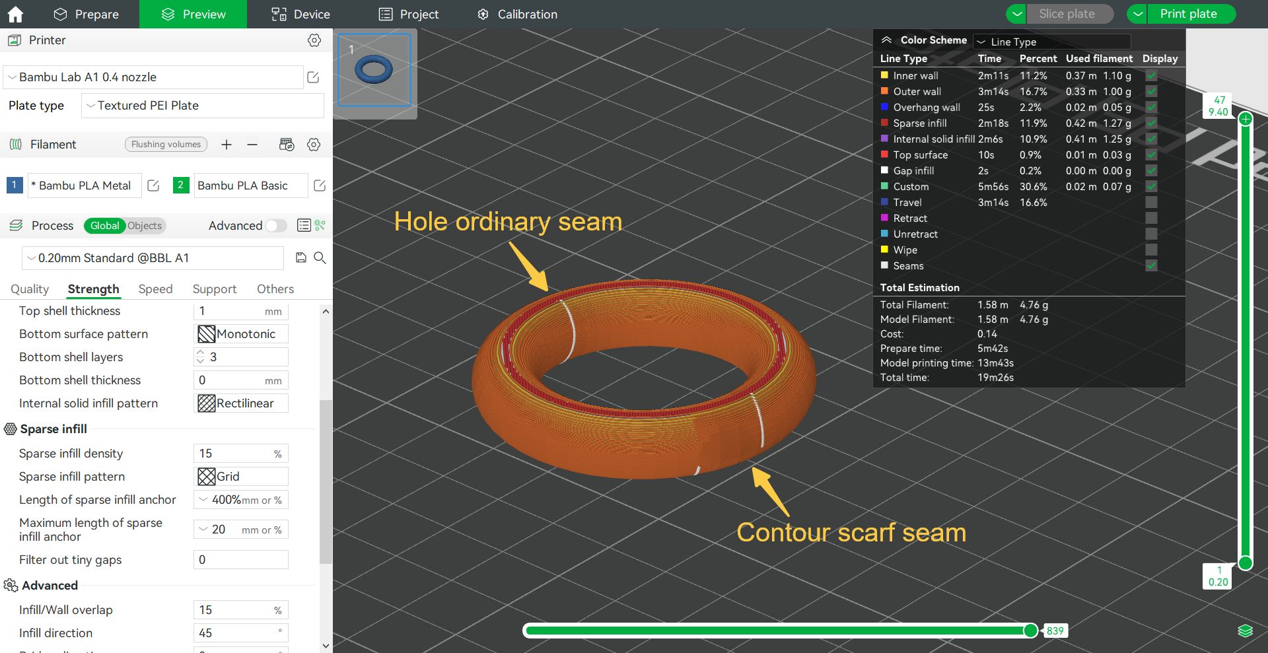Hide Seams in the display legend

(1151, 266)
